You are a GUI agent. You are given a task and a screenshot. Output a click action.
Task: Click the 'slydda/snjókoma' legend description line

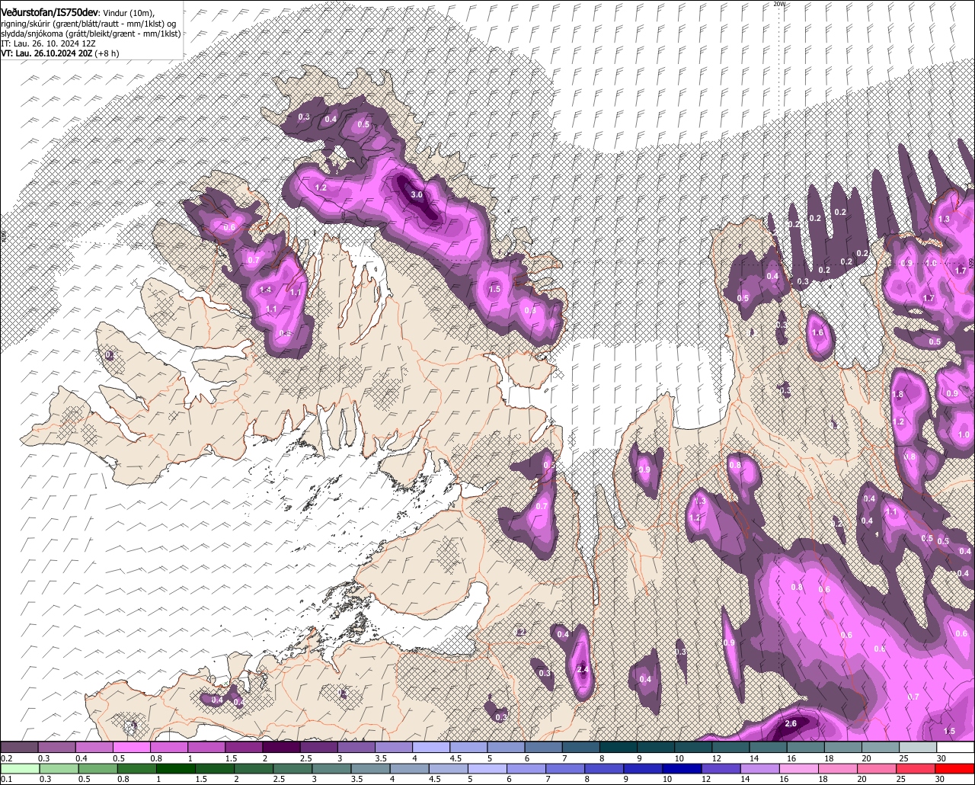91,34
